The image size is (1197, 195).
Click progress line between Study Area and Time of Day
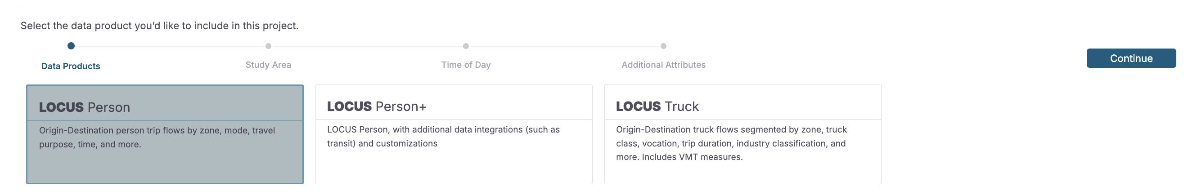(x=367, y=46)
